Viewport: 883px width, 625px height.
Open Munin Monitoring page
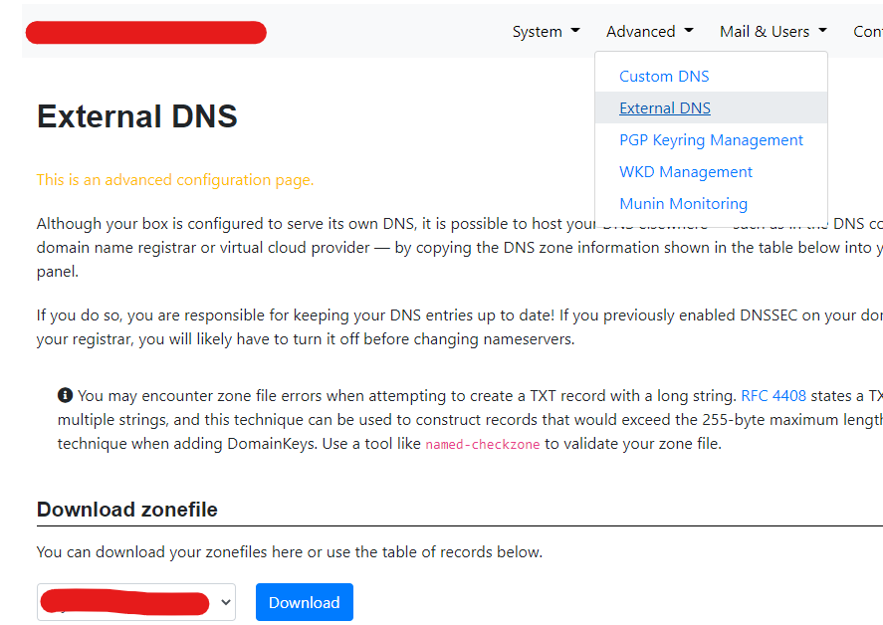(683, 203)
